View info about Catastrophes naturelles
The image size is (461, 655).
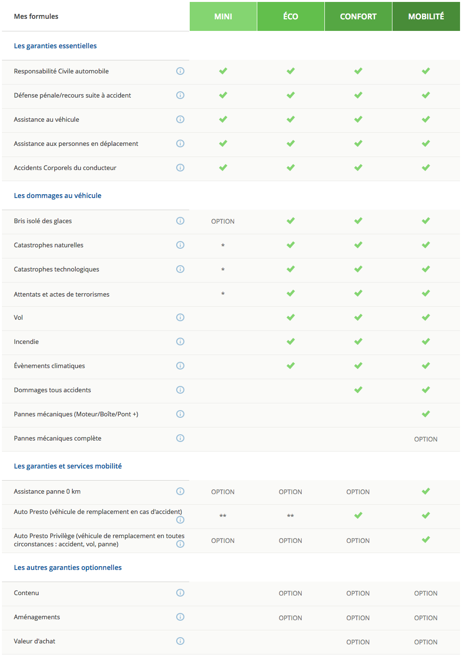coord(180,245)
